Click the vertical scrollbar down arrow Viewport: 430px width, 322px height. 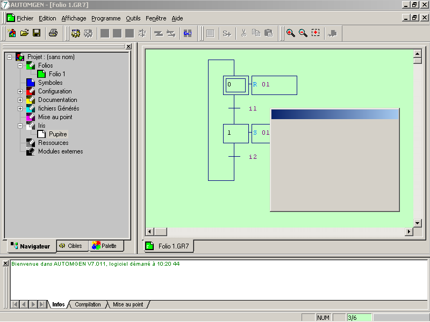(417, 223)
